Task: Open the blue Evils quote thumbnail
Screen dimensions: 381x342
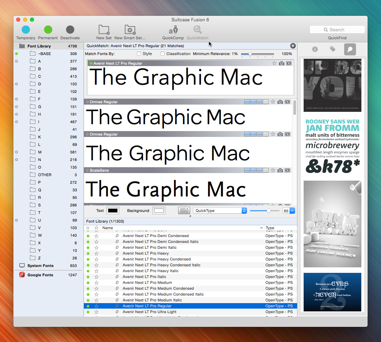Action: 333,292
